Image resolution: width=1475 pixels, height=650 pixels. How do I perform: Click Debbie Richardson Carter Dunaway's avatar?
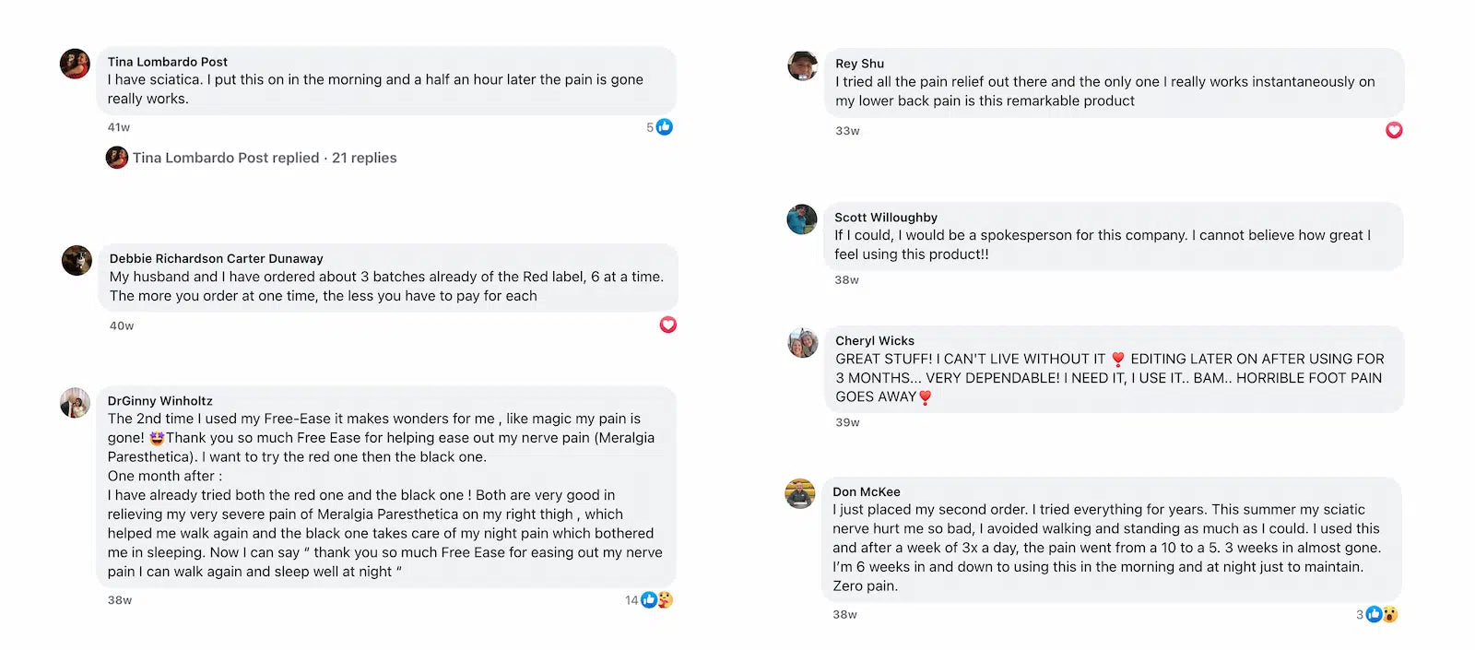tap(77, 261)
